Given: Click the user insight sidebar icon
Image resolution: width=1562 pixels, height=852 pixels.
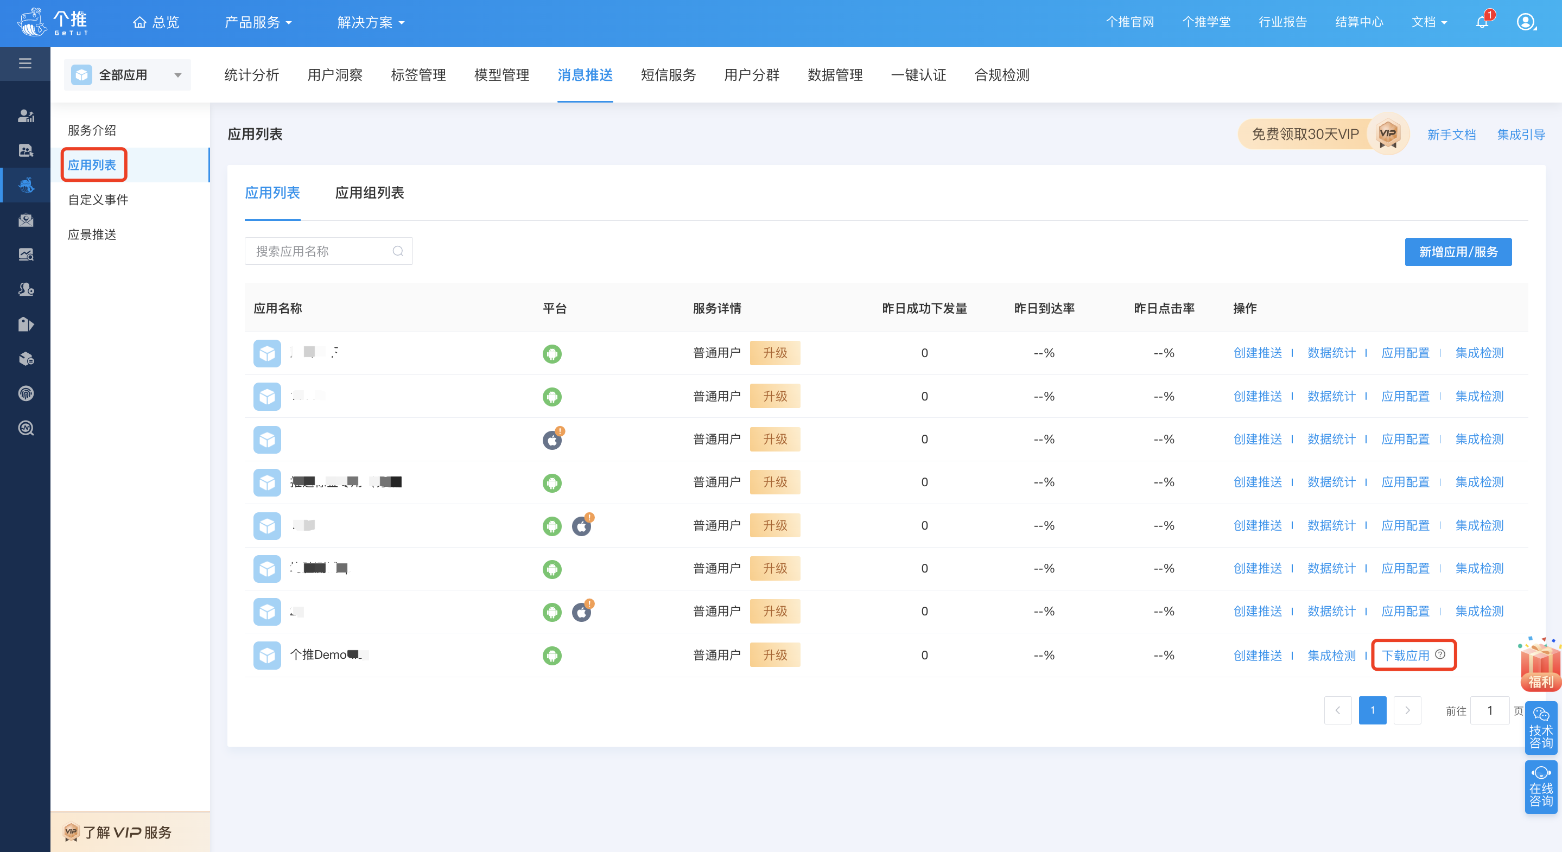Looking at the screenshot, I should pyautogui.click(x=26, y=150).
